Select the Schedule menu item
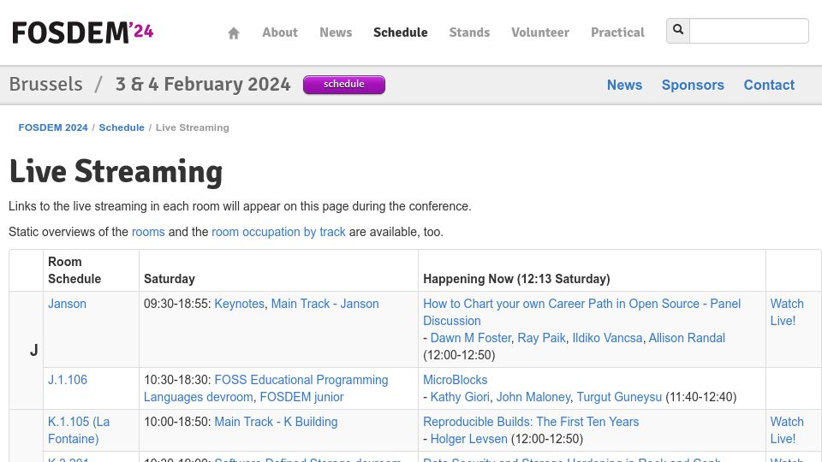Viewport: 822px width, 462px height. pyautogui.click(x=401, y=33)
